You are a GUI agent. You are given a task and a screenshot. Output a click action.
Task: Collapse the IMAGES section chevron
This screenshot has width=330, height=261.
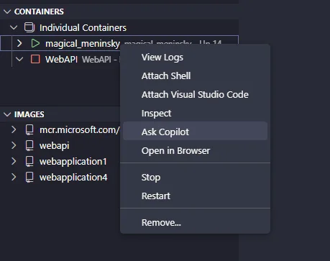7,114
